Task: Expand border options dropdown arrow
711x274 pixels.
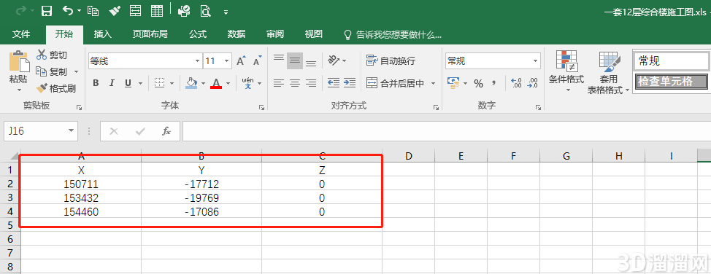Action: click(172, 83)
